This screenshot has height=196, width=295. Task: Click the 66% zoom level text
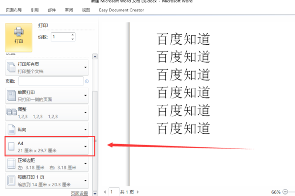276,192
